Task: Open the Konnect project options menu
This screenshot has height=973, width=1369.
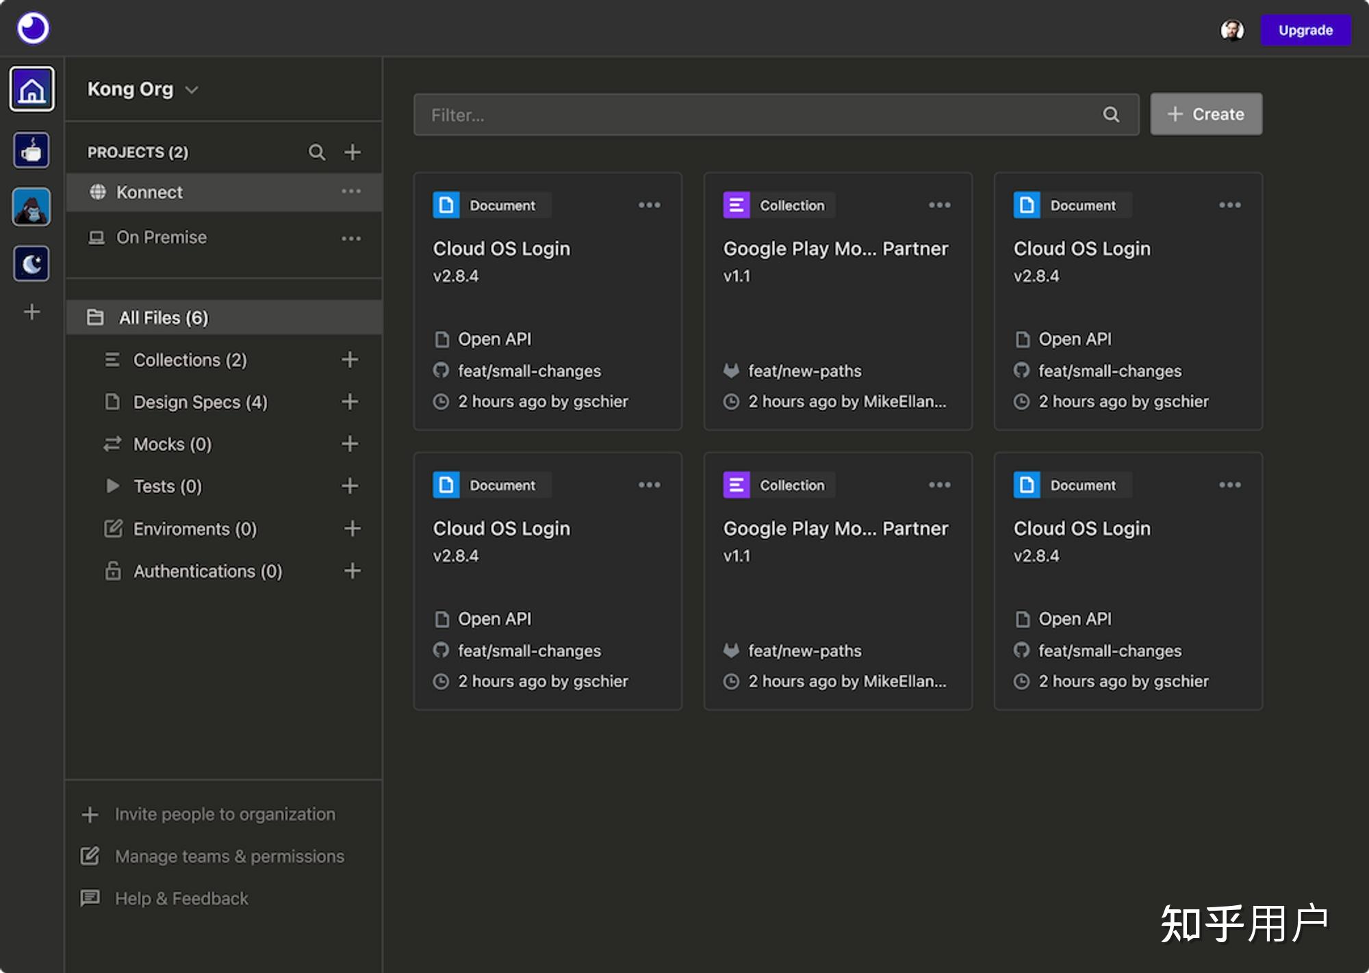Action: (351, 192)
